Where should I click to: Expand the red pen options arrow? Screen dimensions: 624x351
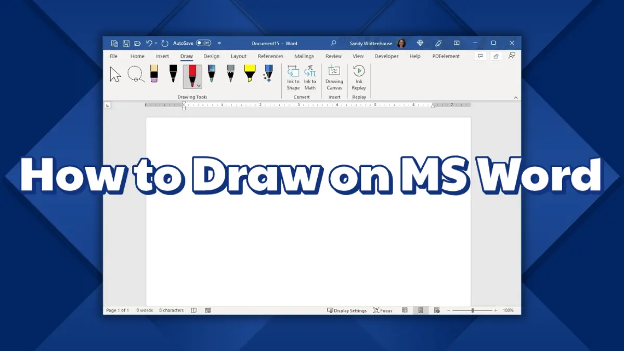(x=199, y=85)
